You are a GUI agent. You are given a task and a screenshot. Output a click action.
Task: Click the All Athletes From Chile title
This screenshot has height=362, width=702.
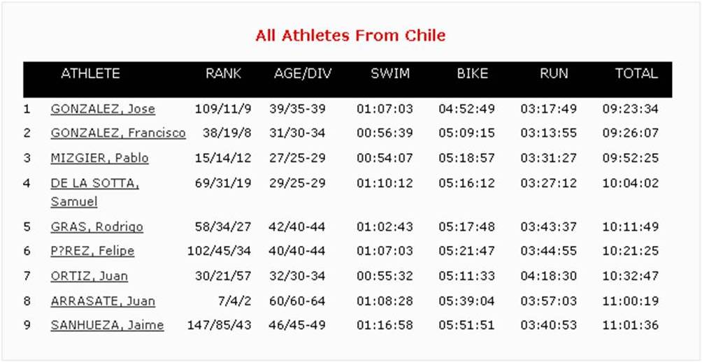350,36
